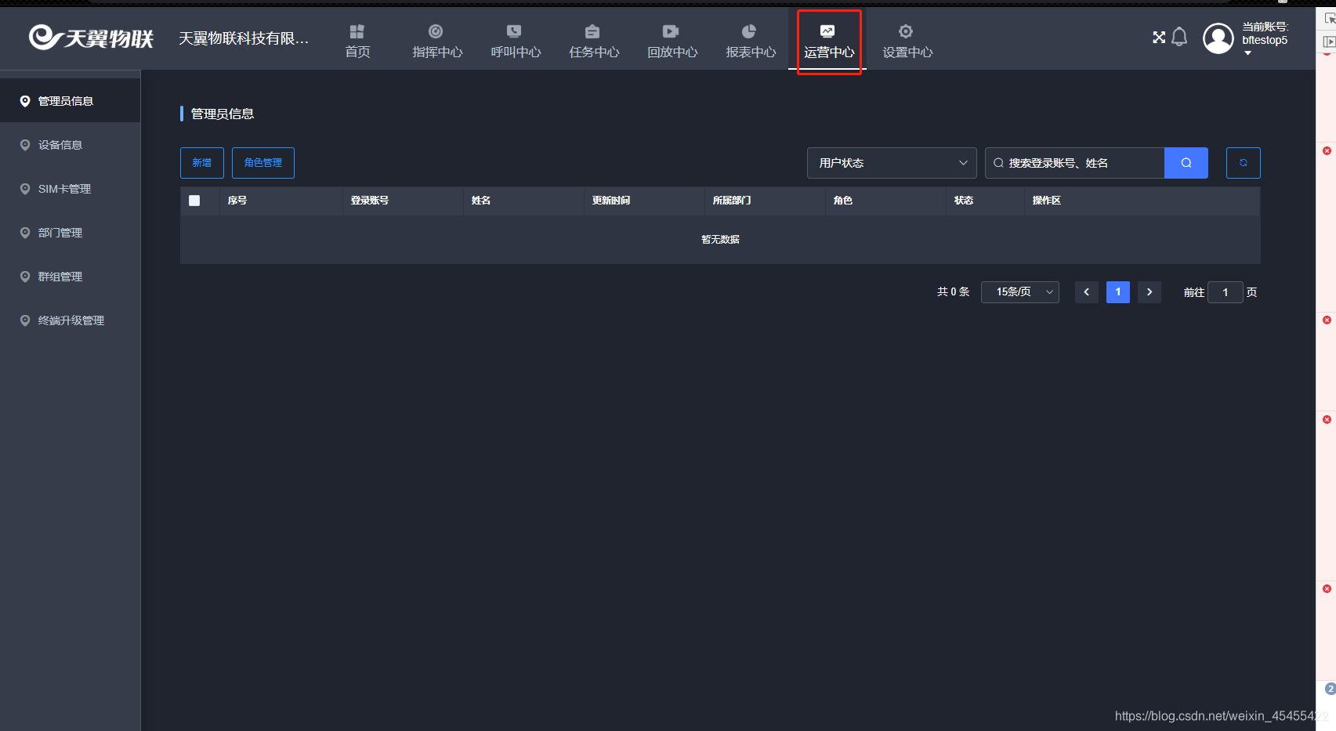Screen dimensions: 1336x731
Task: Click the 首页 grid icon
Action: [357, 31]
